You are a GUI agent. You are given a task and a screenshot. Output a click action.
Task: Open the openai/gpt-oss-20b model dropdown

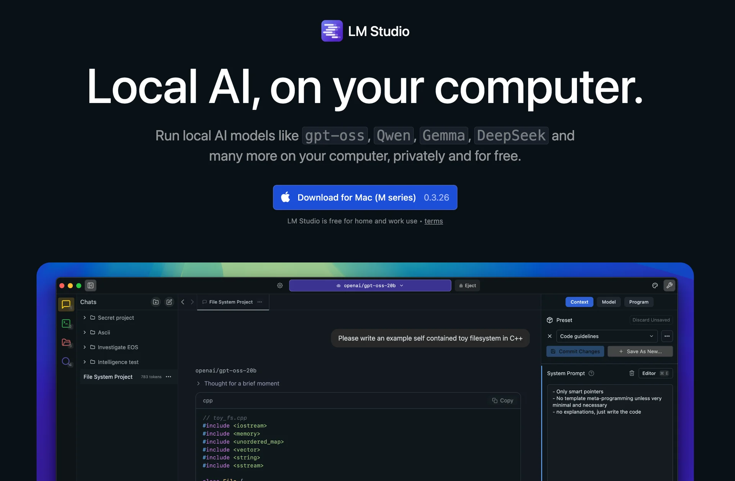pos(370,285)
